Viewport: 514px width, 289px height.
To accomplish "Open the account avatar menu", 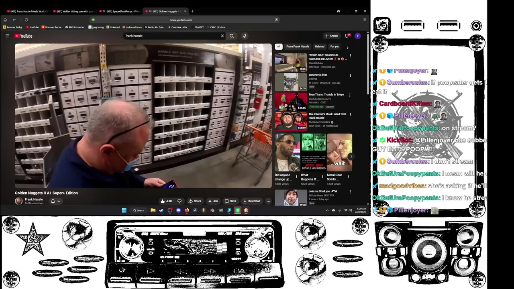I will [357, 36].
